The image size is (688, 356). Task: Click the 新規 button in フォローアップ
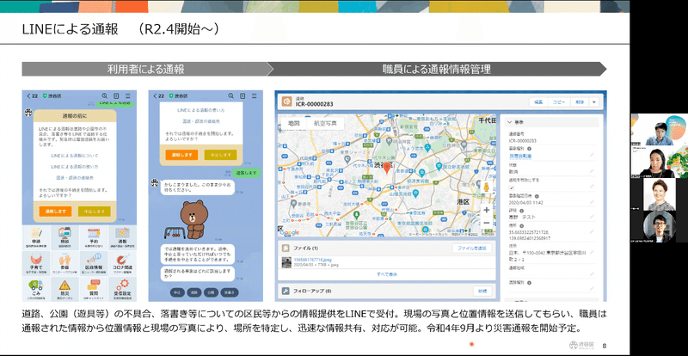point(482,291)
